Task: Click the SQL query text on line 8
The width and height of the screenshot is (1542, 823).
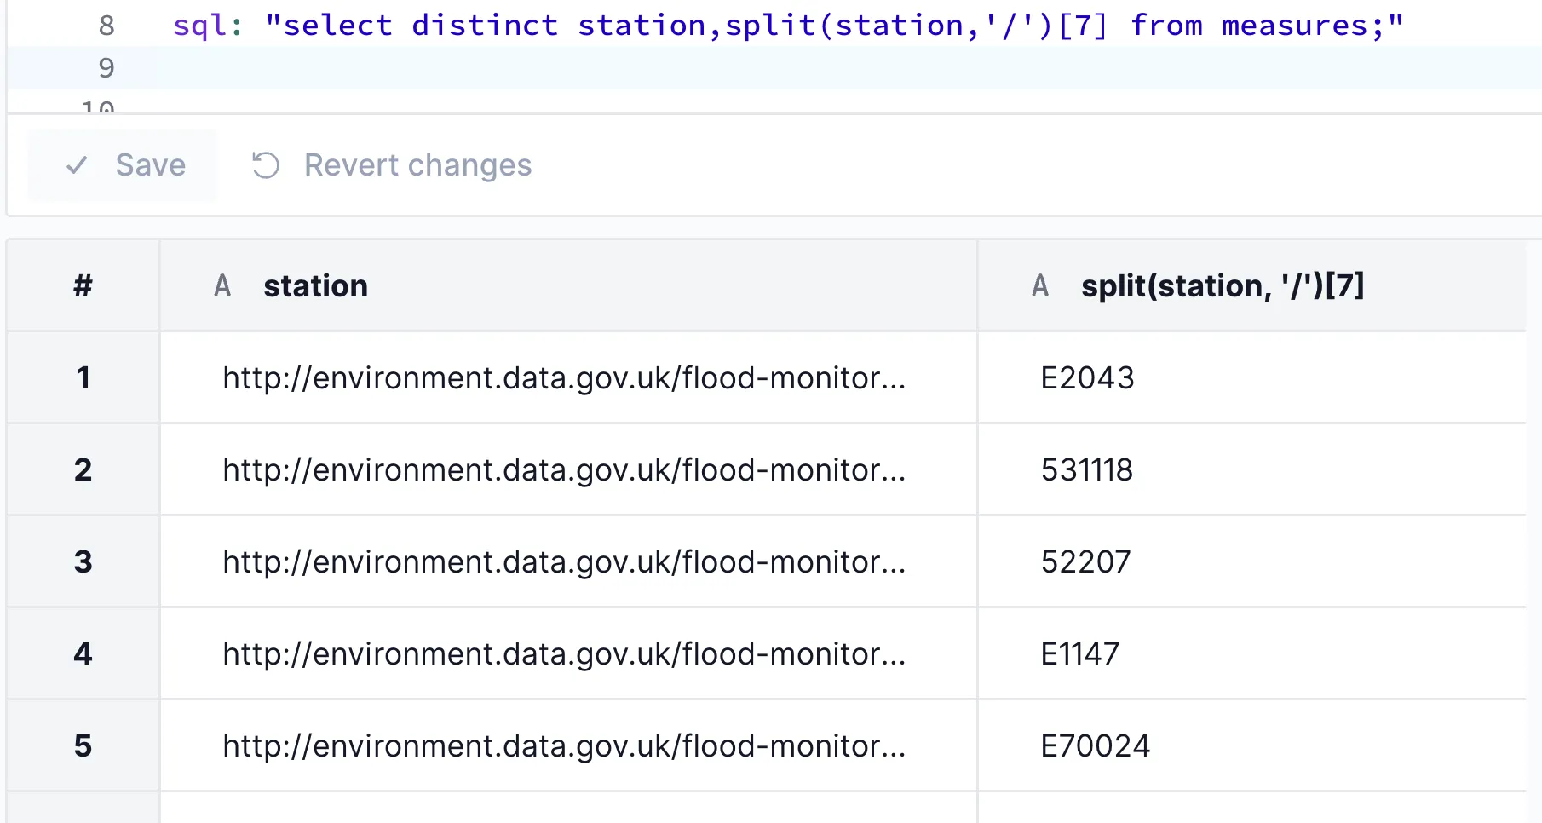Action: pos(788,26)
